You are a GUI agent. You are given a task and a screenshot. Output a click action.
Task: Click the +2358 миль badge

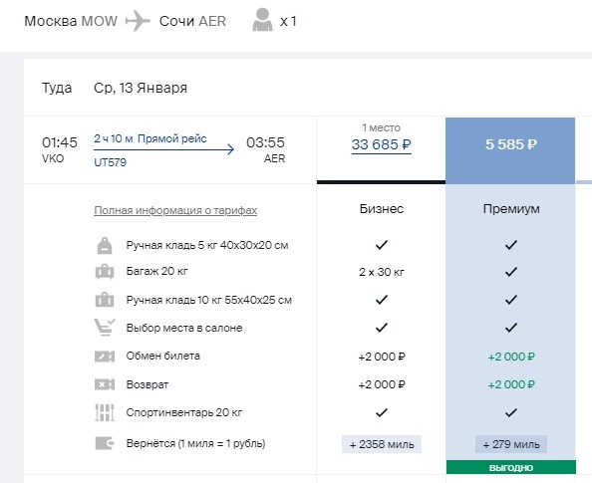click(382, 444)
